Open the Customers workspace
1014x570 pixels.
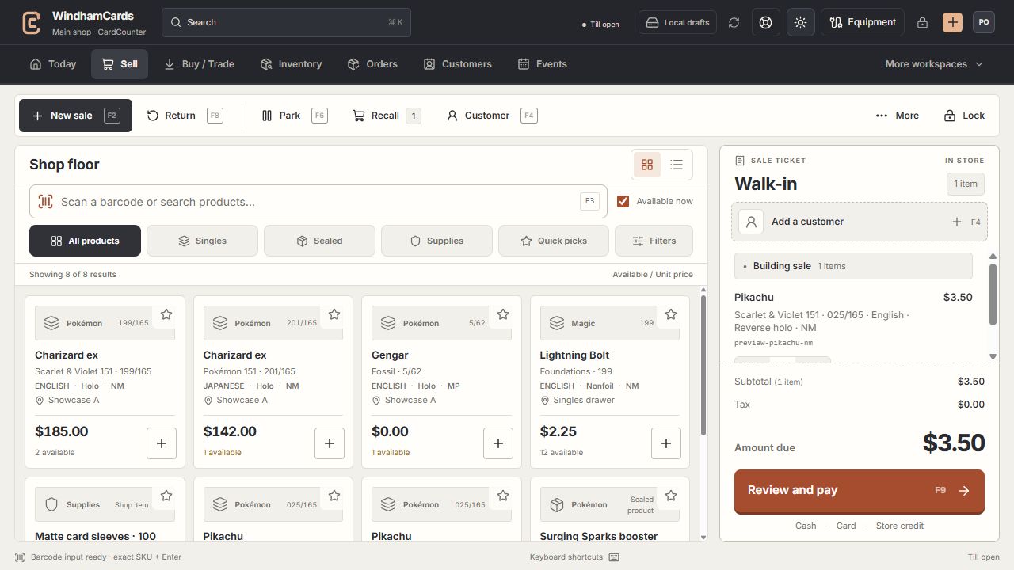tap(457, 64)
